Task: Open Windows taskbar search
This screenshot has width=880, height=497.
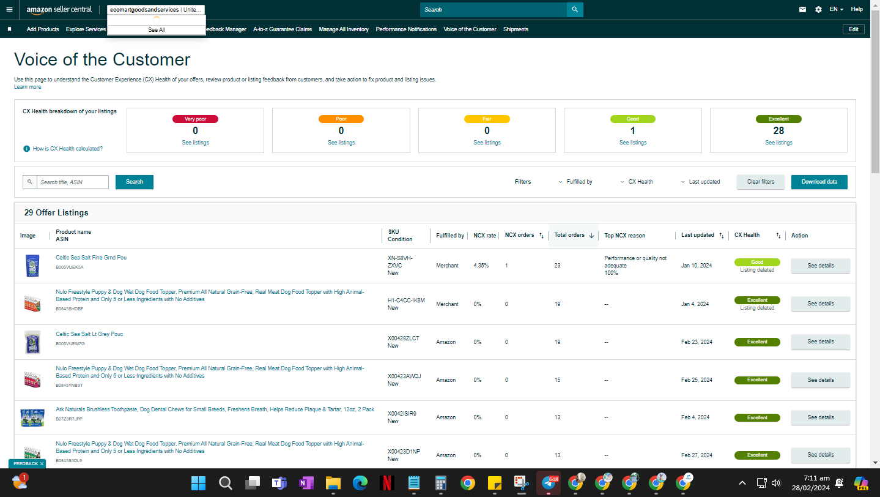Action: pyautogui.click(x=226, y=483)
